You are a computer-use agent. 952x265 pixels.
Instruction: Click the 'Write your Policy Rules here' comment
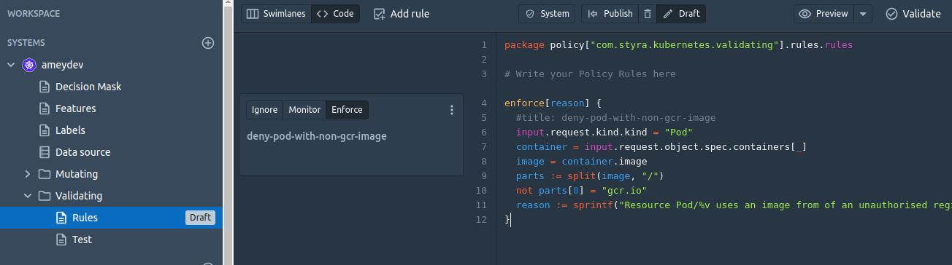590,74
